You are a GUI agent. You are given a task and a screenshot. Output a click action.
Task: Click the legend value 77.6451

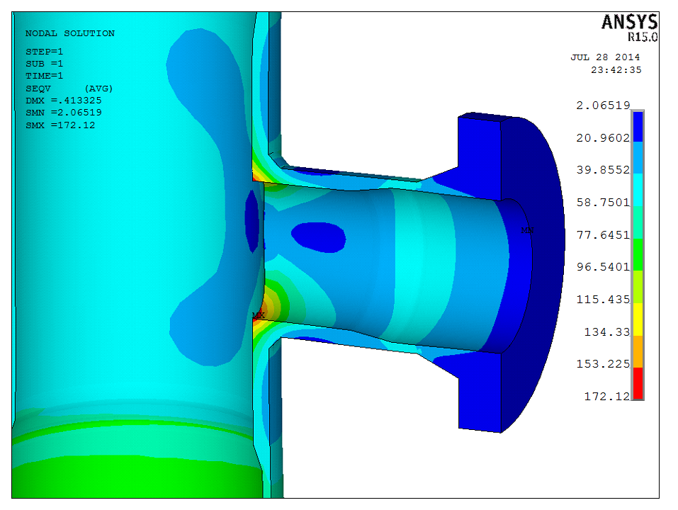pyautogui.click(x=603, y=234)
